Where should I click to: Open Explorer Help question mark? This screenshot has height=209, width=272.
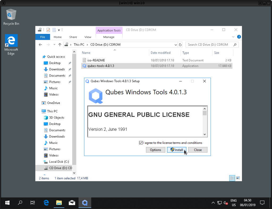point(239,37)
